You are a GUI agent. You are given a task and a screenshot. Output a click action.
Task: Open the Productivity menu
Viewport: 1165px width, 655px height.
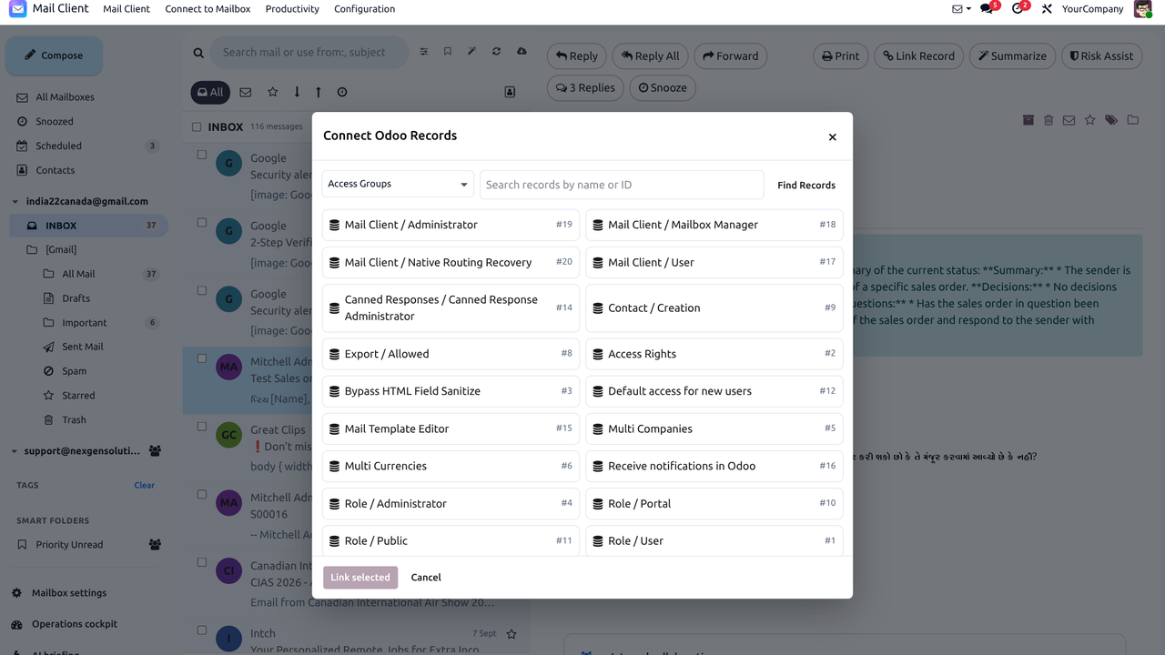click(292, 9)
